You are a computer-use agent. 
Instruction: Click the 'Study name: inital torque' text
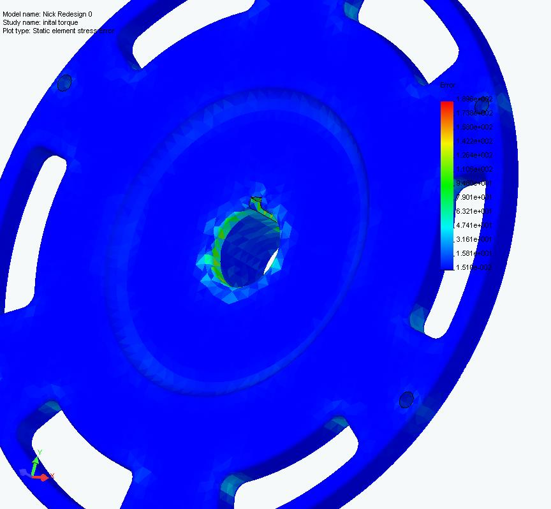coord(40,22)
